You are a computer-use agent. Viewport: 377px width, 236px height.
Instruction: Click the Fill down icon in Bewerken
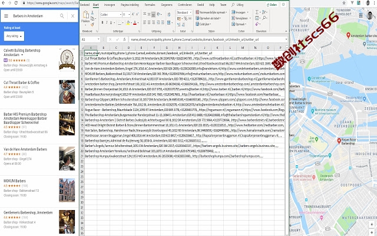pyautogui.click(x=257, y=18)
